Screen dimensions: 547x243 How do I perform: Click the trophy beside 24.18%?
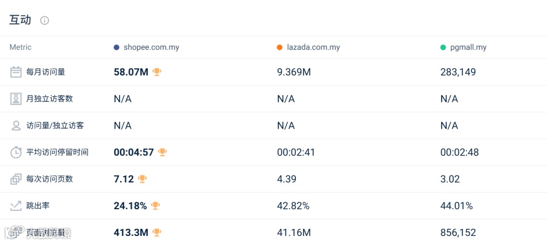point(155,206)
